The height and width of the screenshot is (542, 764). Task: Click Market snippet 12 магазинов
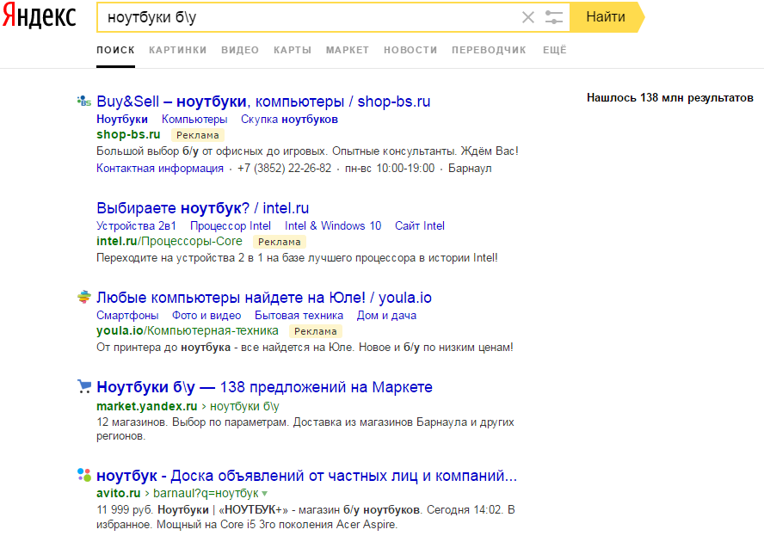click(305, 429)
